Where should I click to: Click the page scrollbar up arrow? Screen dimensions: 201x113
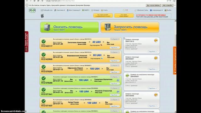[x=175, y=21]
